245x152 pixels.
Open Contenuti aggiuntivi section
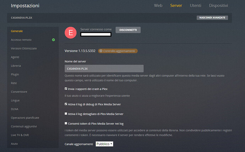(24, 126)
